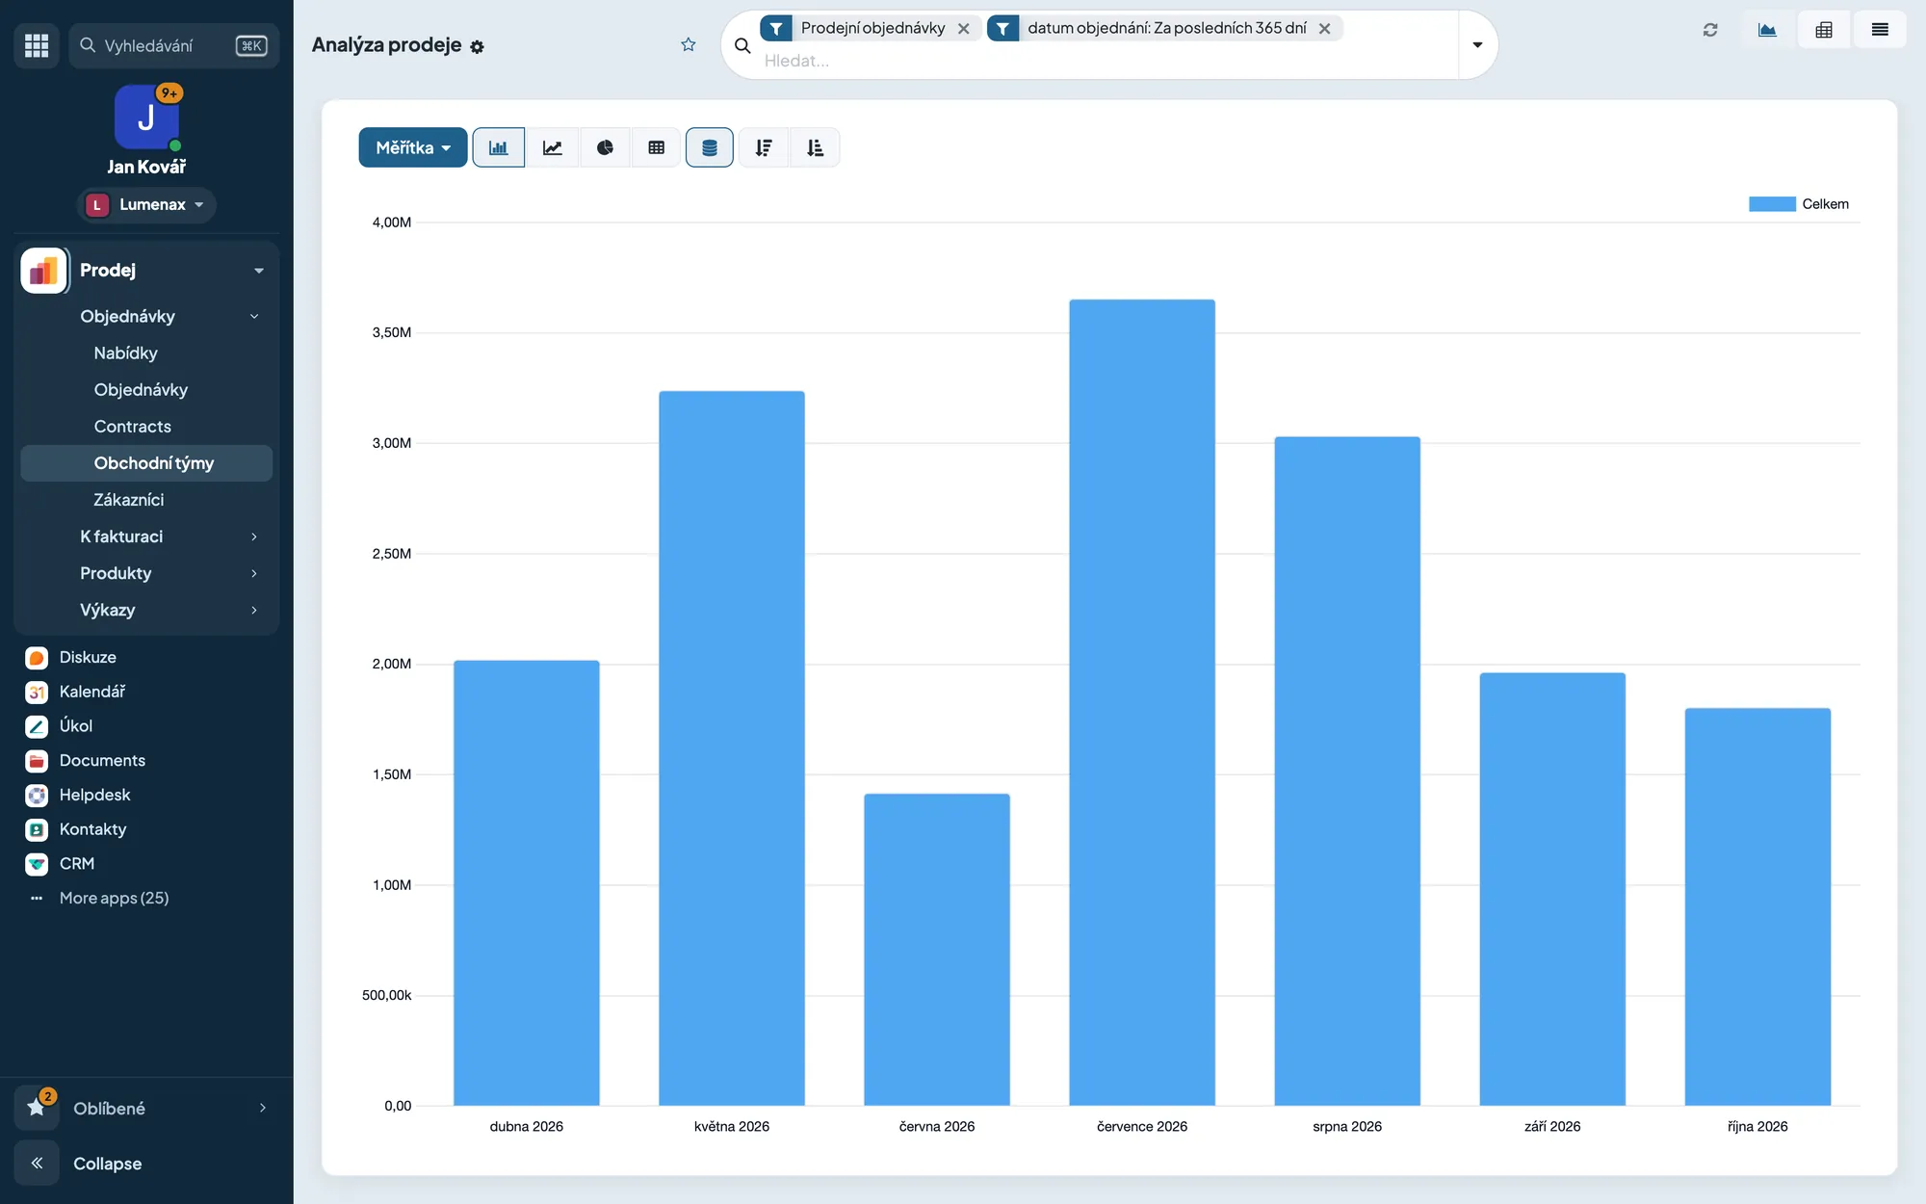
Task: Open settings gear next to Analýza prodeje
Action: click(x=477, y=46)
